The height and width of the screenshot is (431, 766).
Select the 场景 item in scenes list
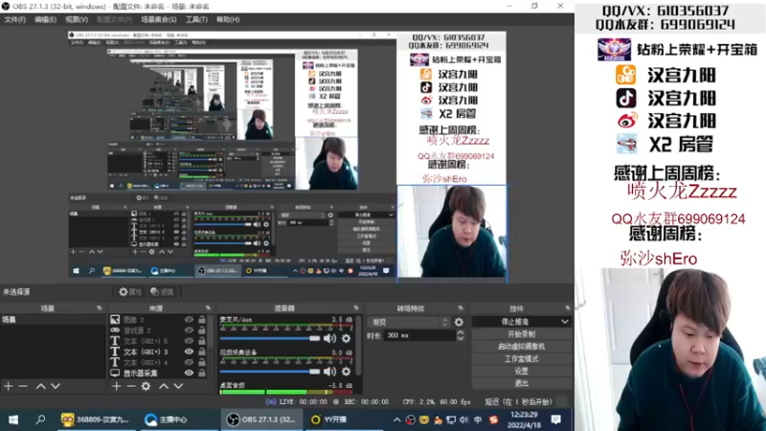tap(53, 320)
